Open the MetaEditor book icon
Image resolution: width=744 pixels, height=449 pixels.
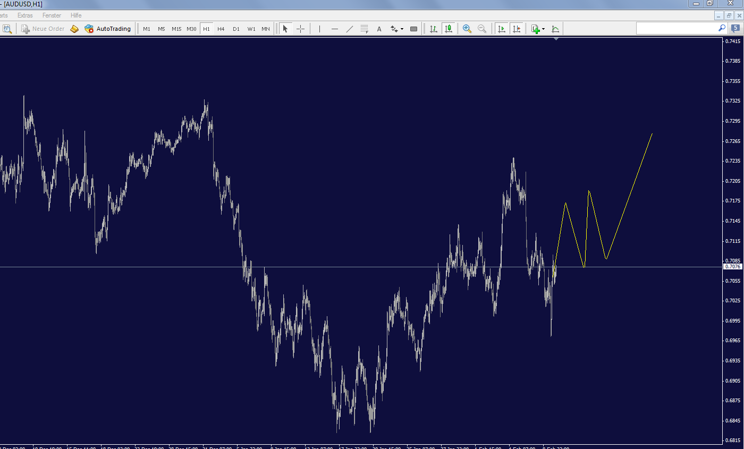[74, 29]
